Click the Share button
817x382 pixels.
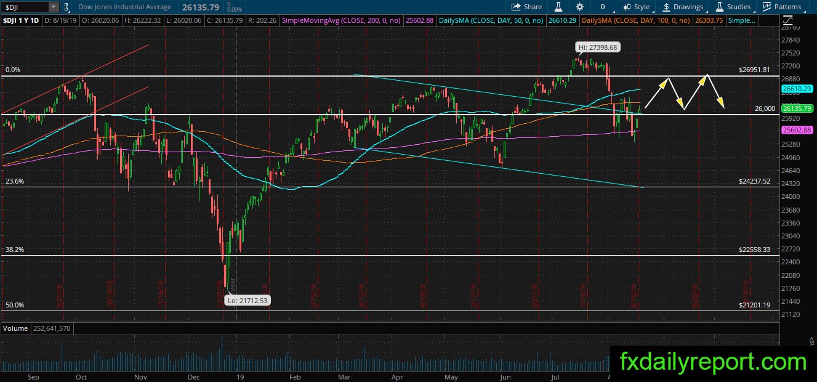[x=528, y=7]
